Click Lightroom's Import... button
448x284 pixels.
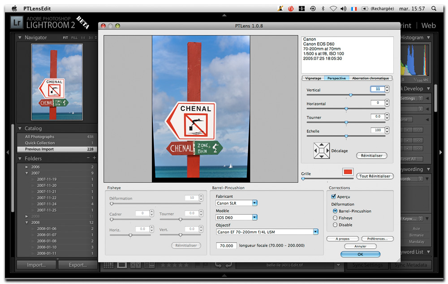pyautogui.click(x=36, y=265)
